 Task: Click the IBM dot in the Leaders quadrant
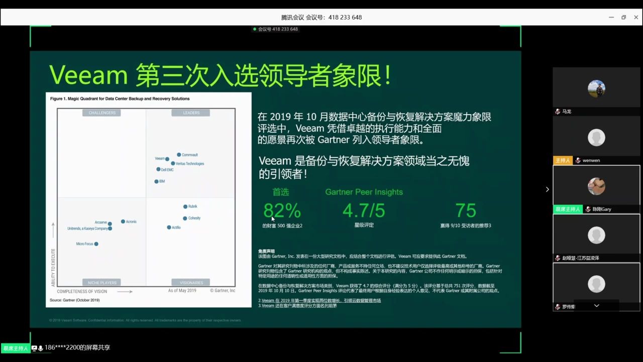coord(156,182)
